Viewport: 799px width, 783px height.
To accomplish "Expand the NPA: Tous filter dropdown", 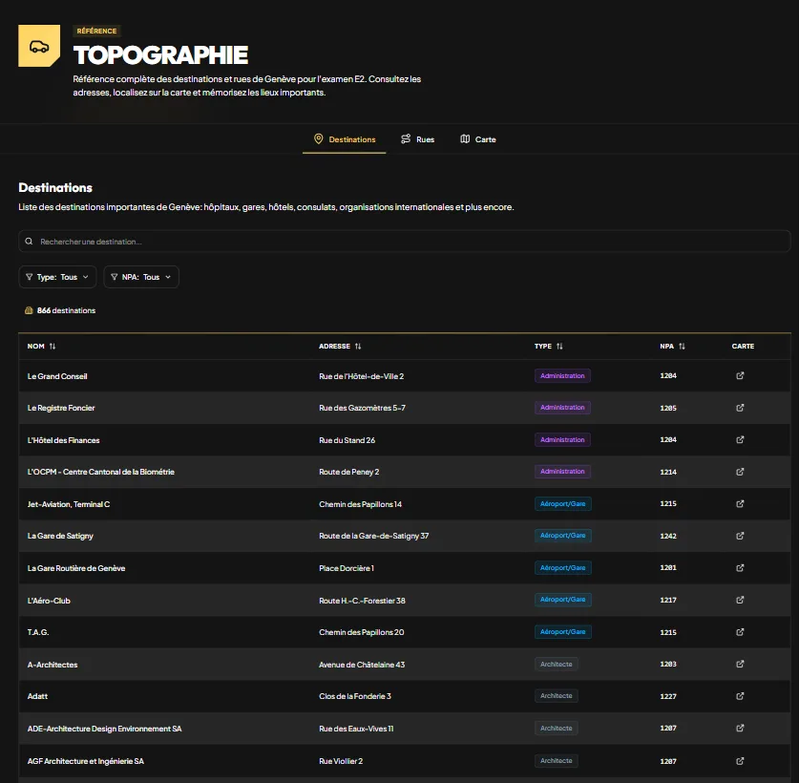I will pyautogui.click(x=141, y=277).
